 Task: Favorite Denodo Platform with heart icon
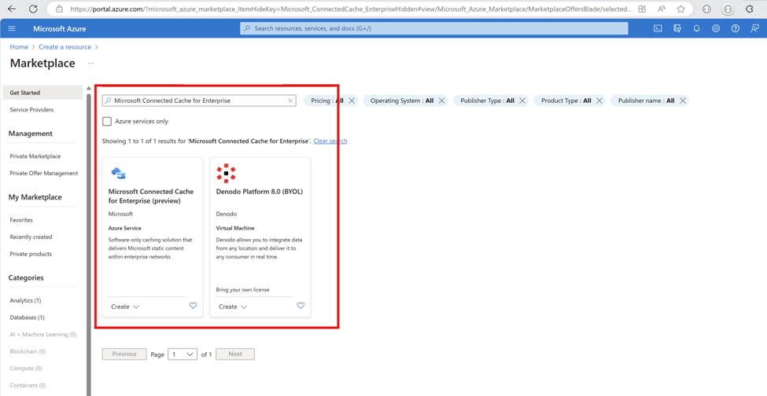(x=301, y=306)
